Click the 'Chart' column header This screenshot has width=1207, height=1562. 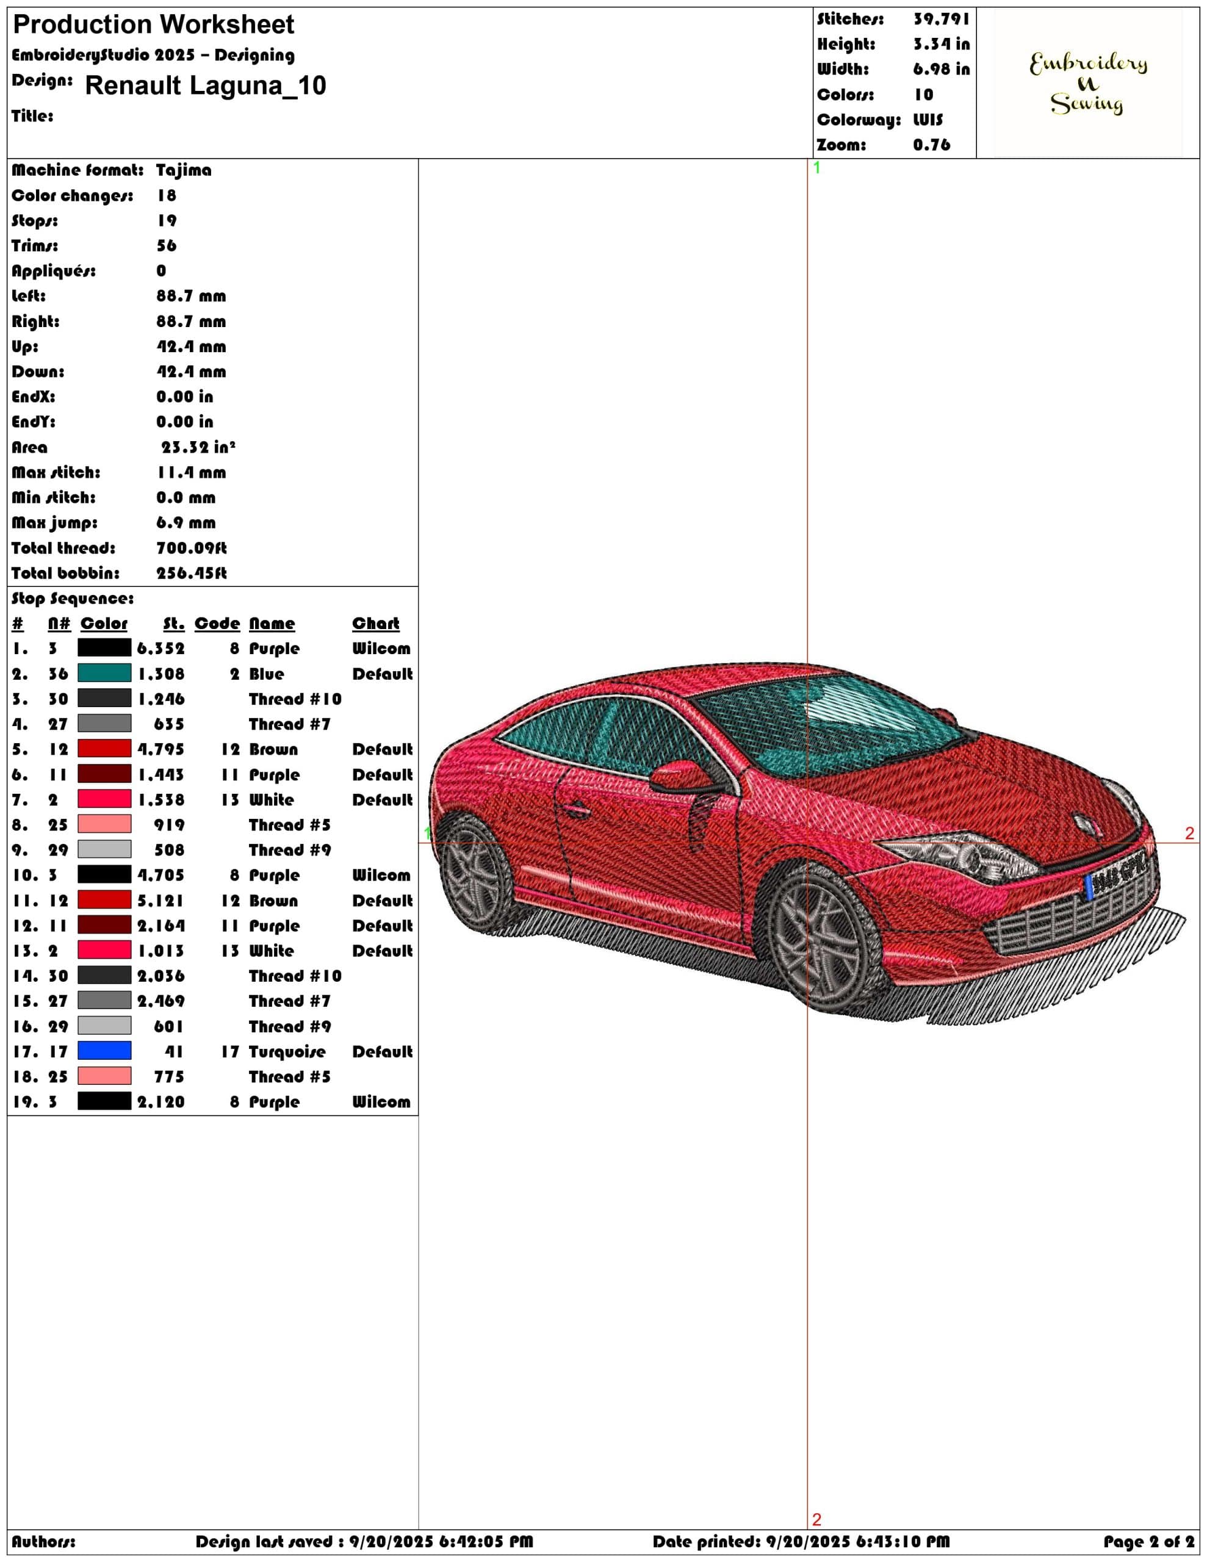pyautogui.click(x=376, y=624)
